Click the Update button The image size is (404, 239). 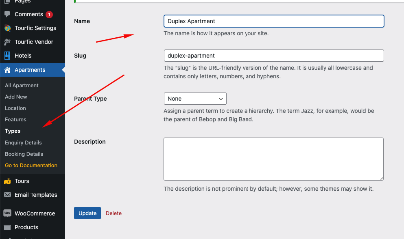[87, 213]
